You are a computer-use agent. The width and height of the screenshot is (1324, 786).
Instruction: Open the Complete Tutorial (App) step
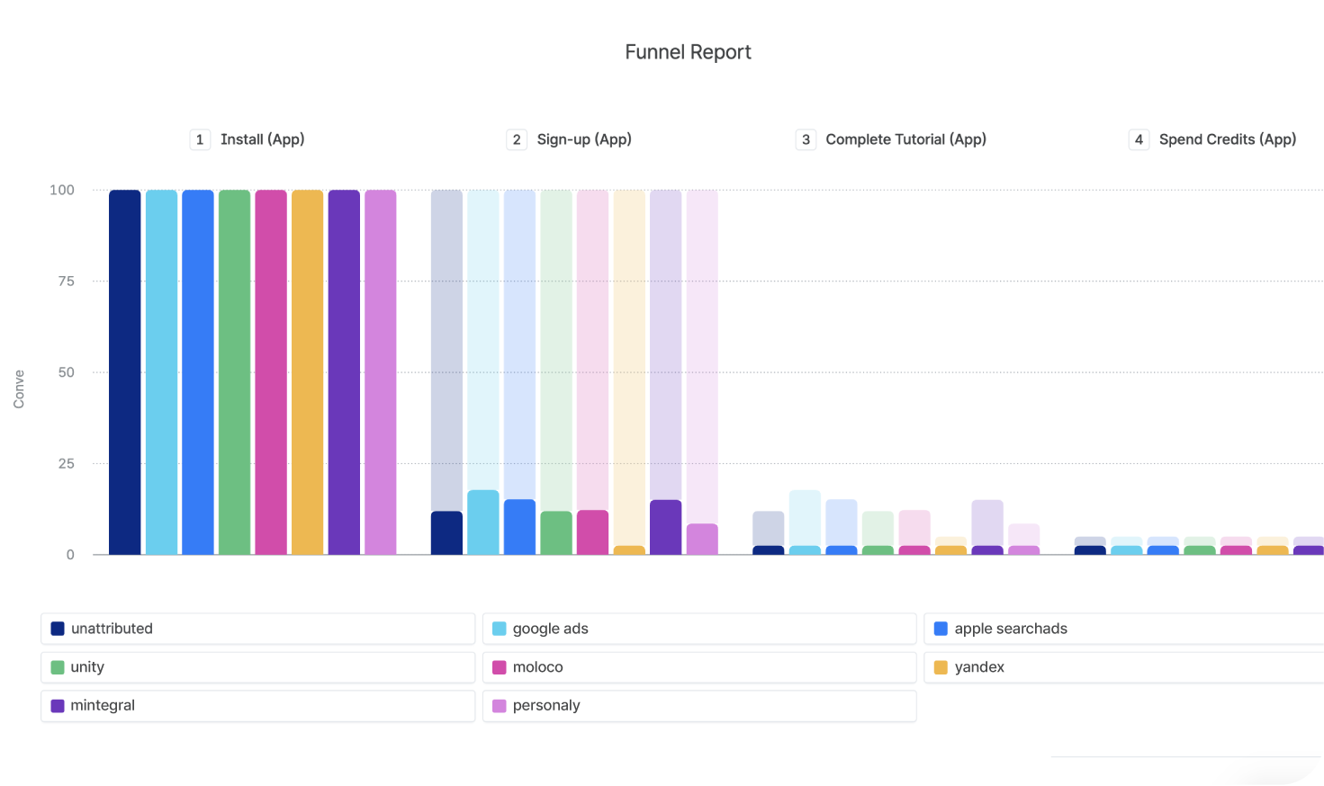[905, 139]
